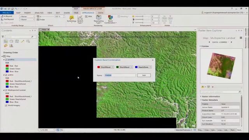
Task: Open the Band Combination gallery
Action: [x=110, y=19]
